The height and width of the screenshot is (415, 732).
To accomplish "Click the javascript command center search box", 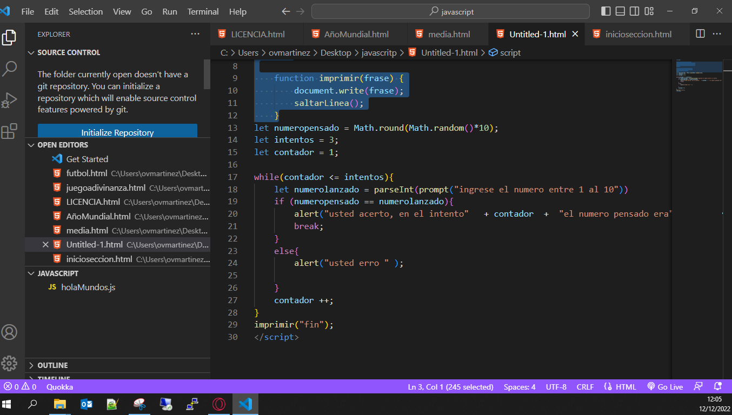I will [x=450, y=11].
